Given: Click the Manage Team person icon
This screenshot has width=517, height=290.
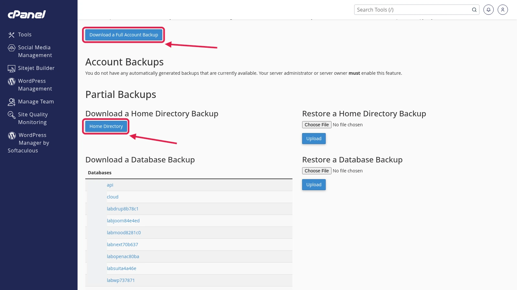Looking at the screenshot, I should 12,102.
